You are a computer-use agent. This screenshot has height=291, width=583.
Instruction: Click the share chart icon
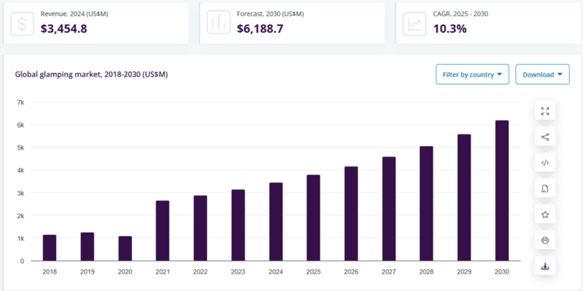click(545, 137)
